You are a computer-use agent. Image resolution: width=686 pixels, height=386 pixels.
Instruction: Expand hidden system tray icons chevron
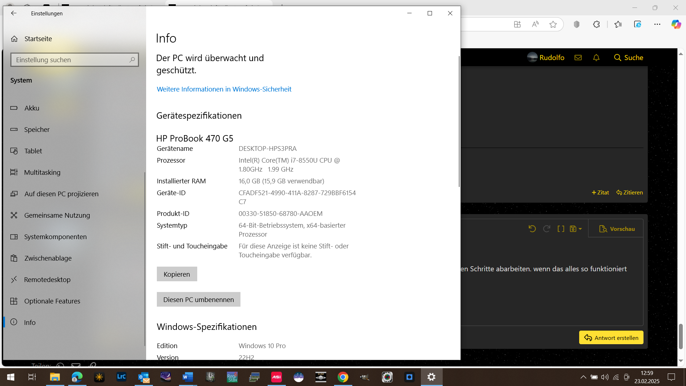pyautogui.click(x=583, y=377)
